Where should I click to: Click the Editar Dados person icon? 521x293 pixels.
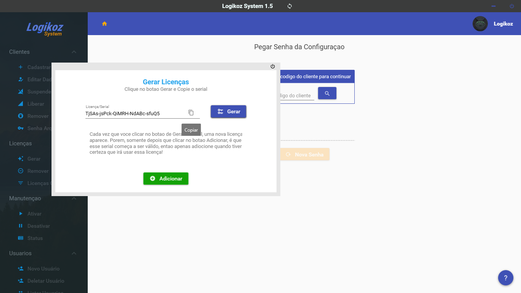pyautogui.click(x=21, y=79)
